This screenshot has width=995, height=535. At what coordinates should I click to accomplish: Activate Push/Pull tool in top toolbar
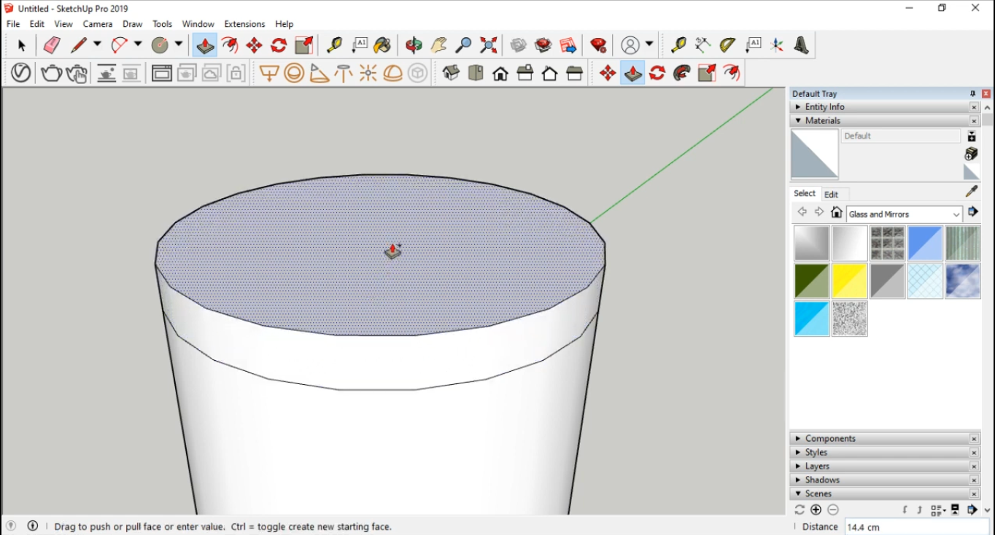(205, 46)
